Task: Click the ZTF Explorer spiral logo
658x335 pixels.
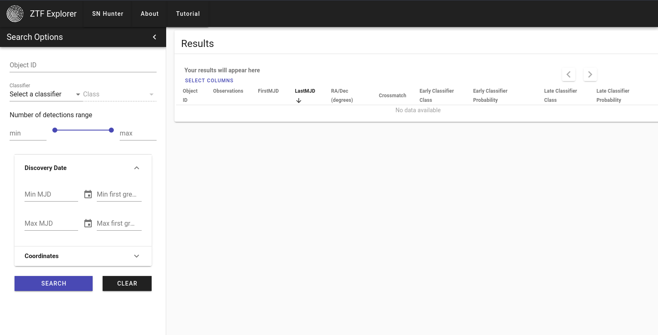Action: (15, 14)
